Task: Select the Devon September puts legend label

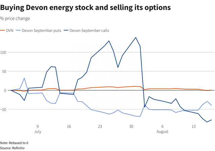Action: (41, 30)
